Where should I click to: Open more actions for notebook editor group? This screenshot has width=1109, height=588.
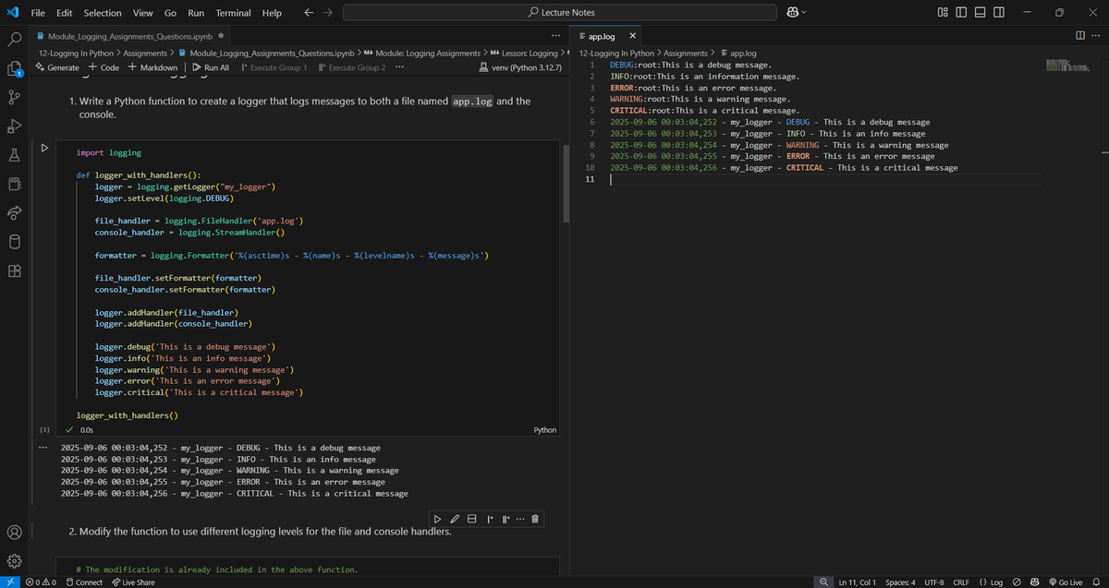(x=555, y=36)
